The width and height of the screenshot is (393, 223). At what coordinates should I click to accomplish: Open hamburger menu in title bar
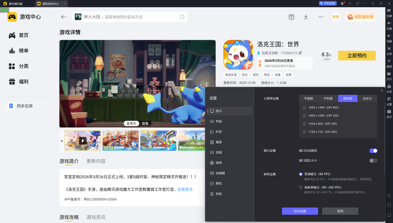350,3
